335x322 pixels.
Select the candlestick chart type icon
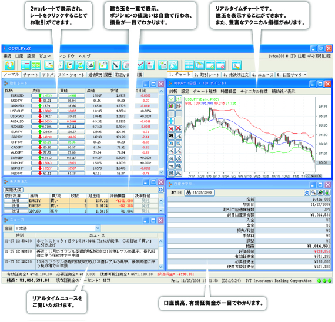pyautogui.click(x=171, y=106)
